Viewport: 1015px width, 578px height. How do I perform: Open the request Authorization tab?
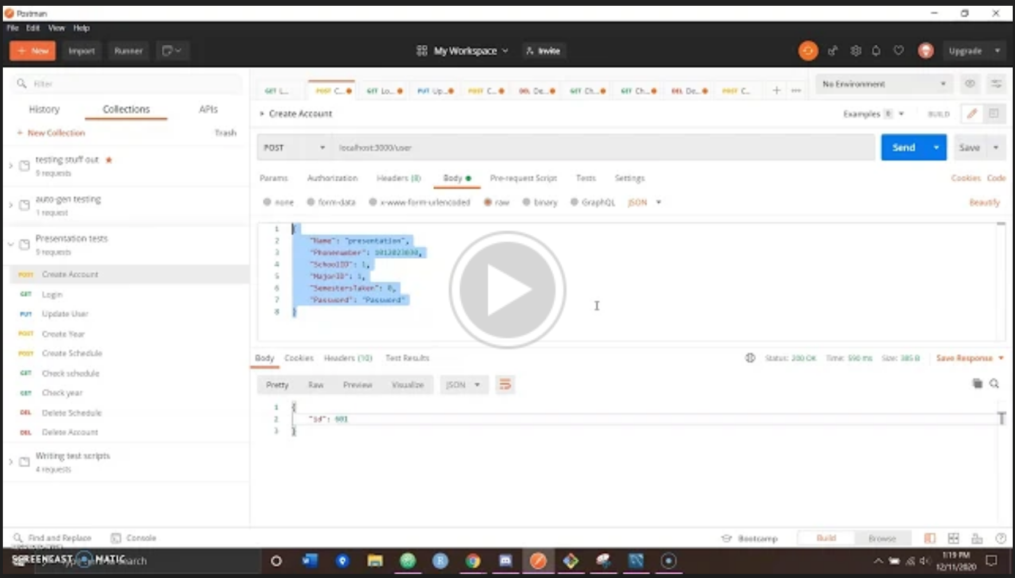tap(332, 178)
